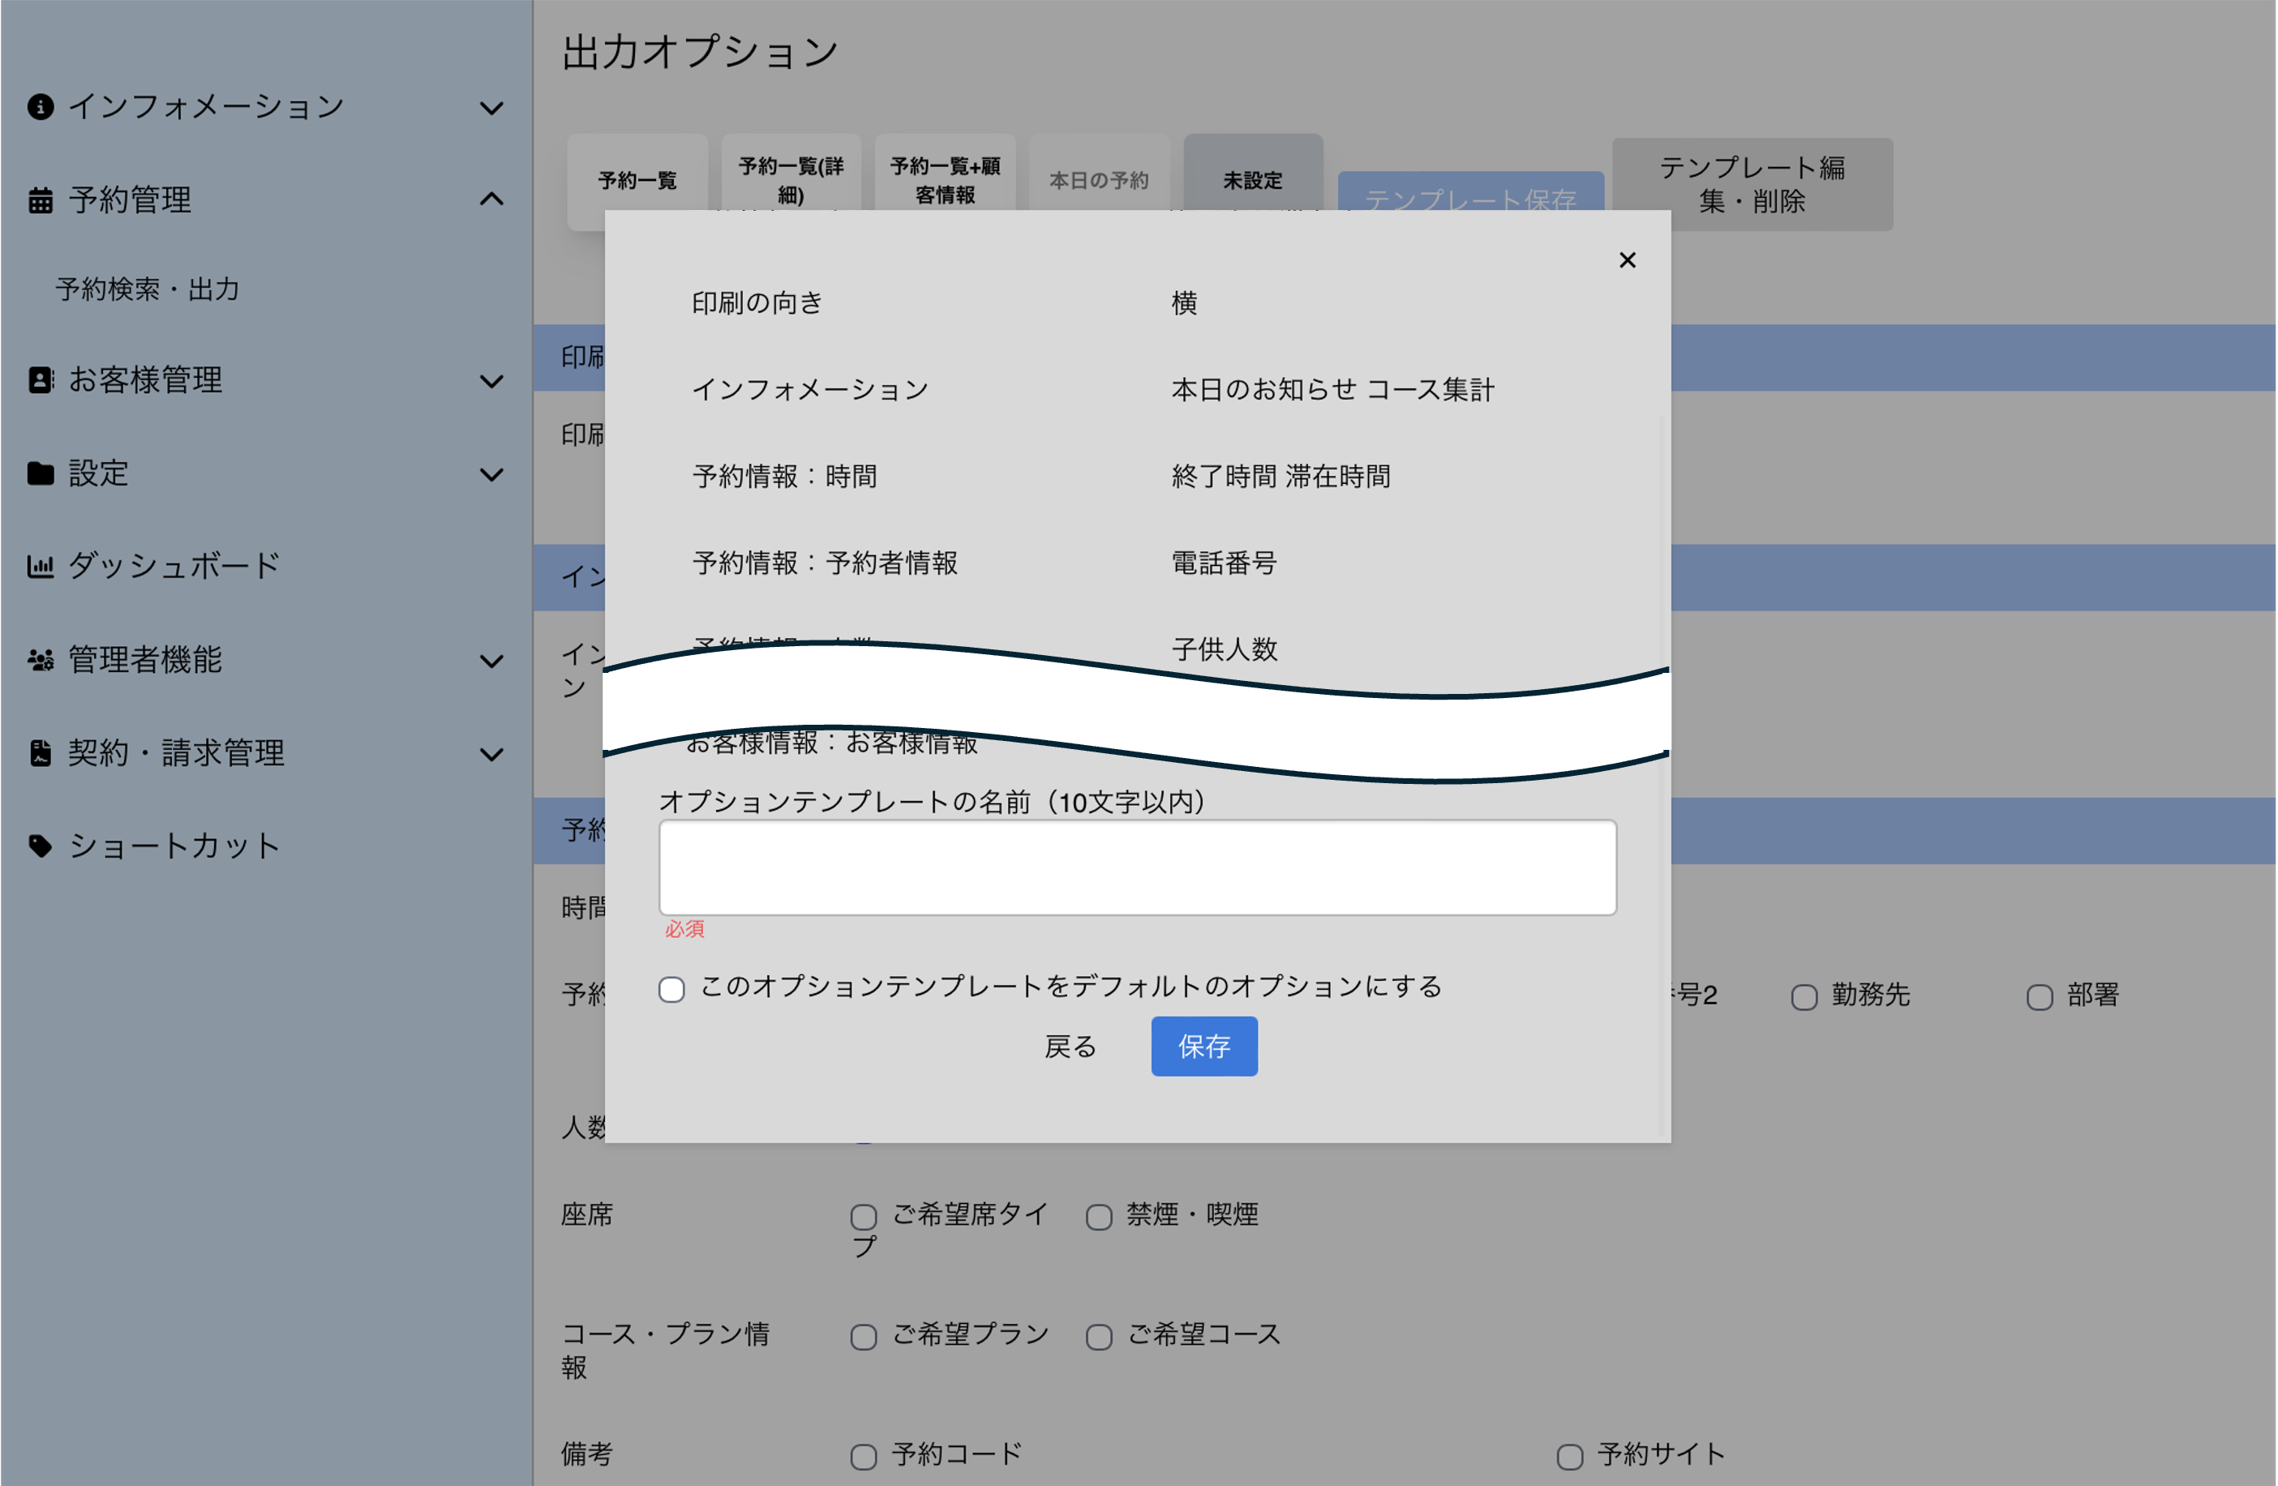Toggle the ご希望プラン checkbox
Image resolution: width=2278 pixels, height=1486 pixels.
pyautogui.click(x=864, y=1336)
